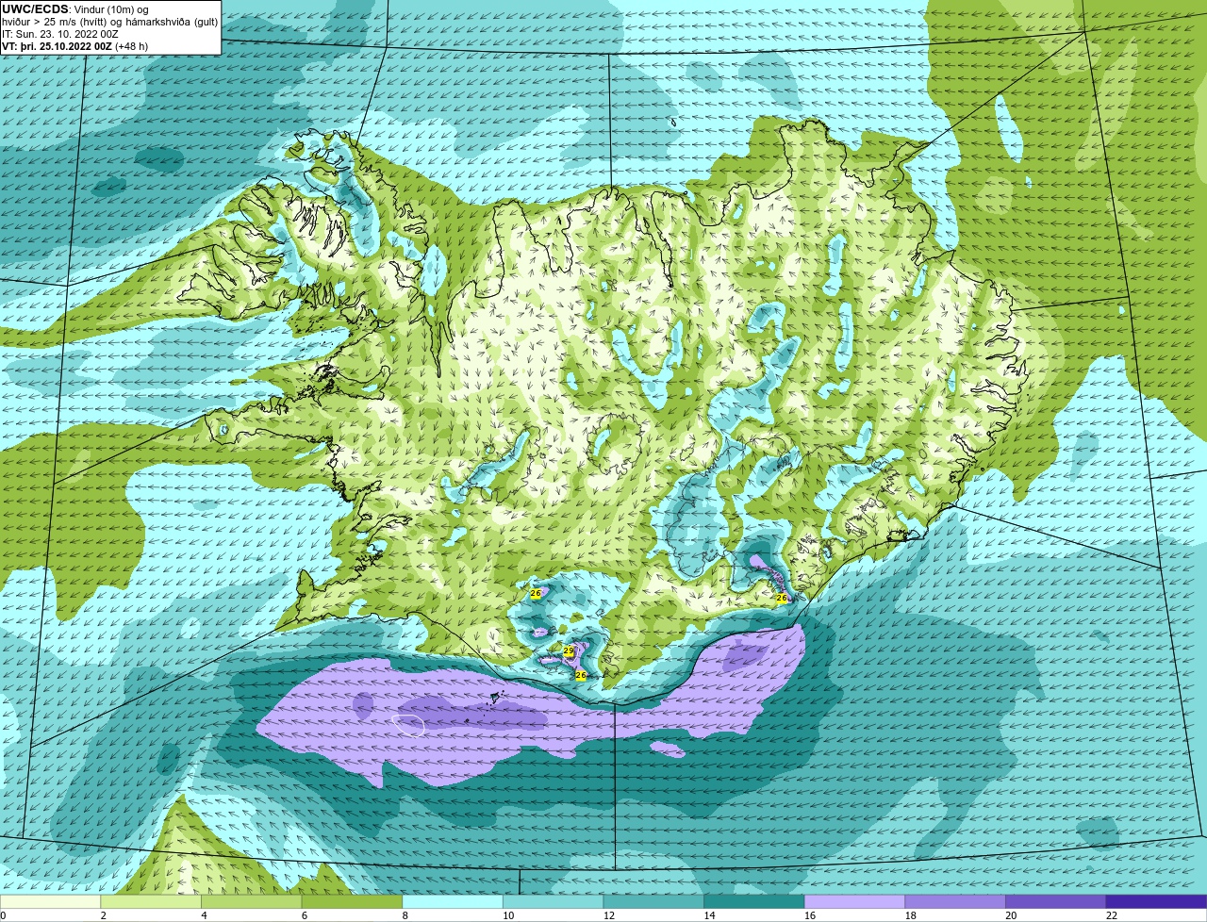The width and height of the screenshot is (1207, 922).
Task: Click the 16–18 m/s lavender legend swatch
Action: click(854, 901)
